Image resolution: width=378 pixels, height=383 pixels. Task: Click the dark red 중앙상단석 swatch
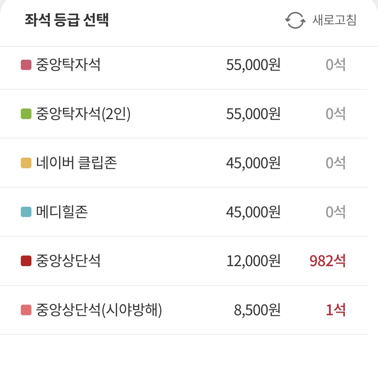coord(26,261)
